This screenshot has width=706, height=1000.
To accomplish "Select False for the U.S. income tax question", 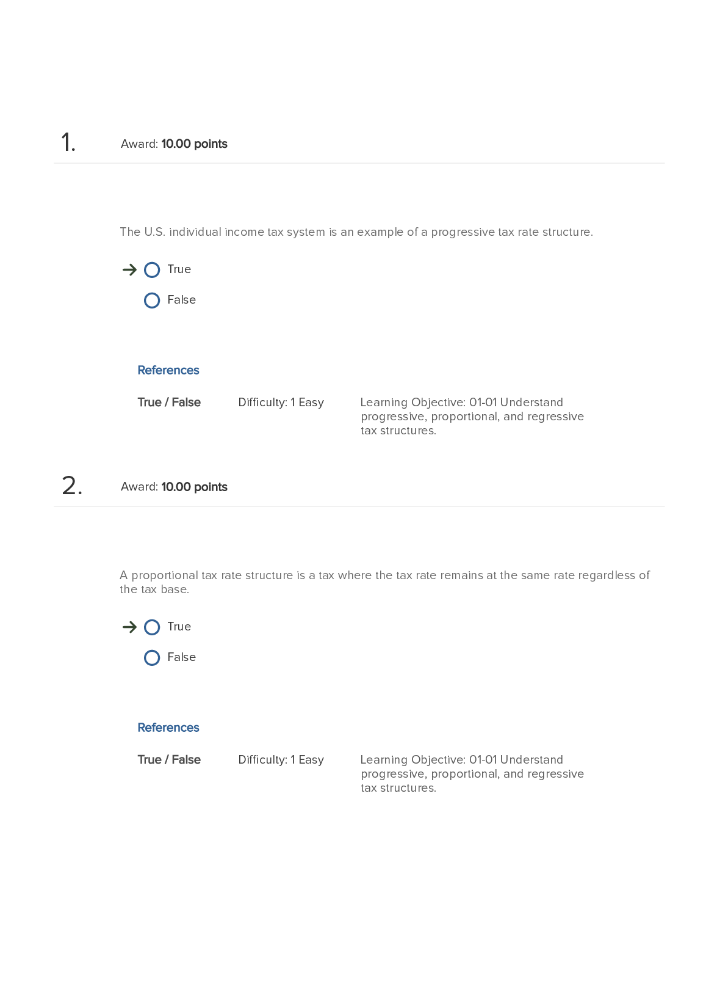I will pyautogui.click(x=152, y=301).
